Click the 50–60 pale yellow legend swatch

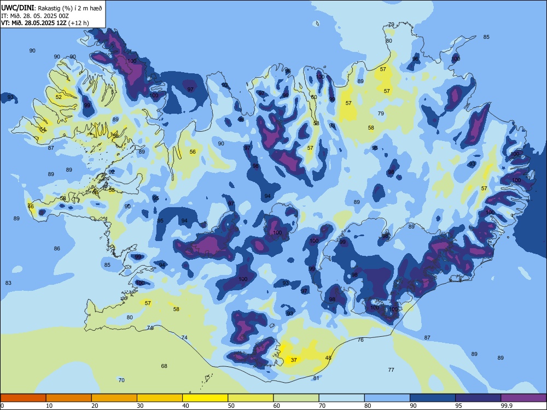point(251,398)
